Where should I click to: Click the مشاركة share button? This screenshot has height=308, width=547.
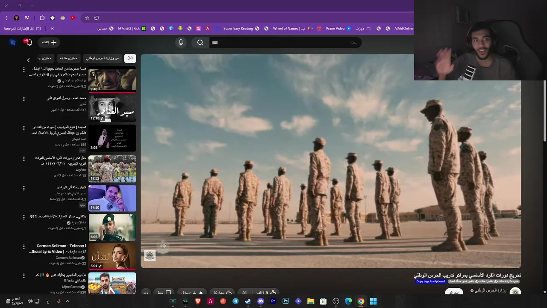click(222, 293)
